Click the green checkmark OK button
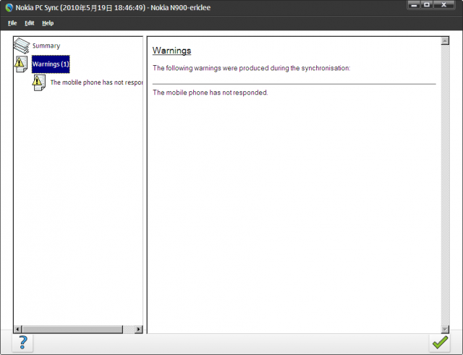The image size is (463, 355). 441,343
